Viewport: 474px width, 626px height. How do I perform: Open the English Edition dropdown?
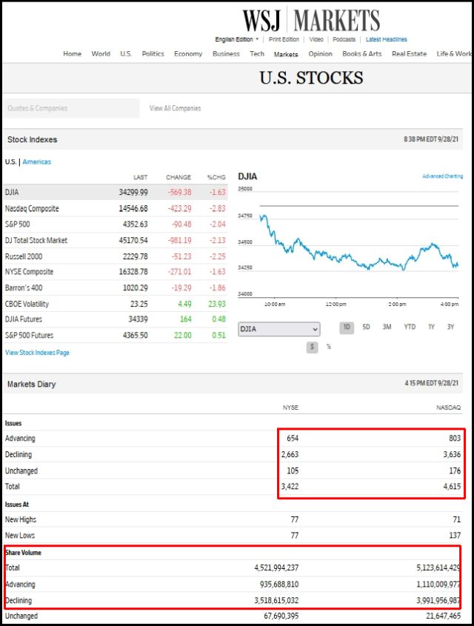click(237, 39)
